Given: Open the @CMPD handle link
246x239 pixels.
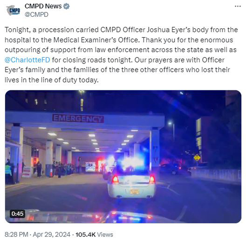Looking at the screenshot, I should [x=37, y=15].
